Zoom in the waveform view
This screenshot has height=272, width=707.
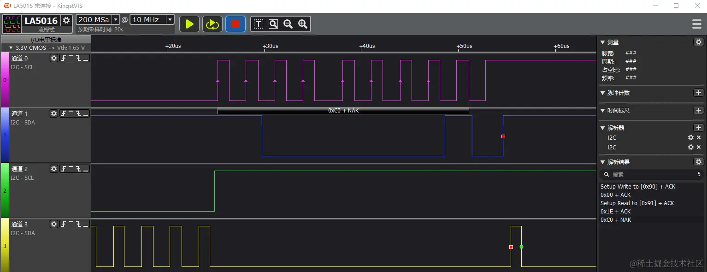[303, 24]
